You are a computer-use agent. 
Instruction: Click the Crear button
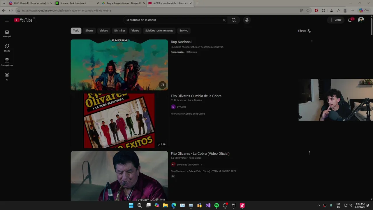[x=335, y=20]
